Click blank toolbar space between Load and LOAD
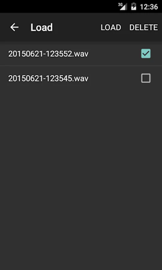This screenshot has height=270, width=162. pyautogui.click(x=76, y=28)
